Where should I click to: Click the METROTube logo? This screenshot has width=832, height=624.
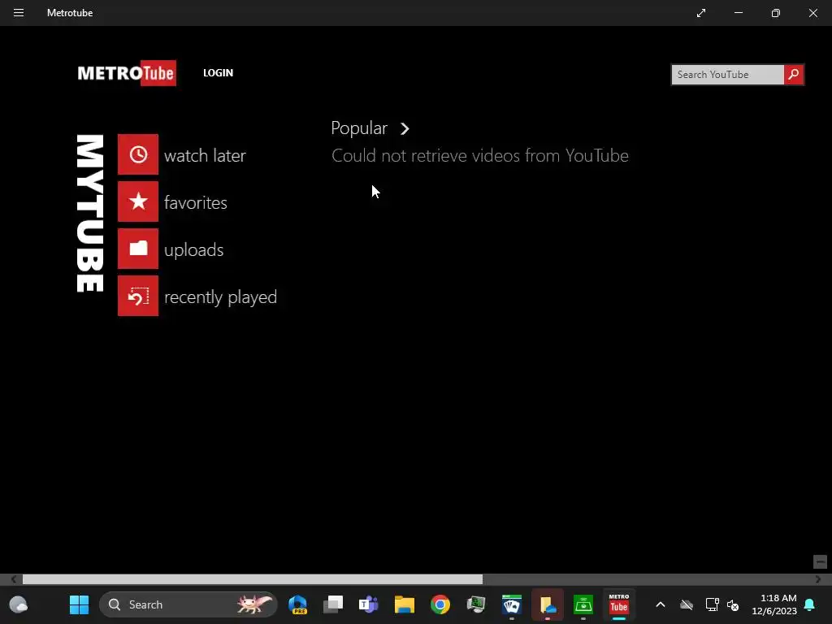(127, 73)
